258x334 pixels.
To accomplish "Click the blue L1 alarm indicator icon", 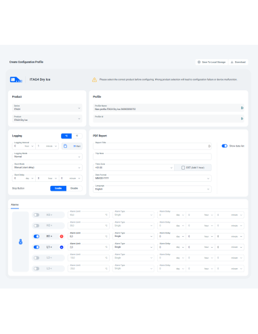I will (x=62, y=247).
